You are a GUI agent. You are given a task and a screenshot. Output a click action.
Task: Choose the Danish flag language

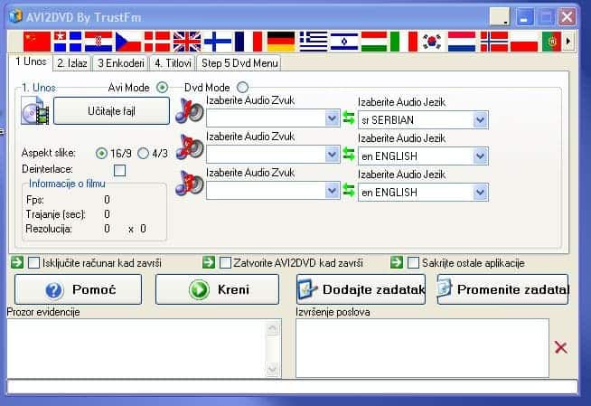click(157, 42)
